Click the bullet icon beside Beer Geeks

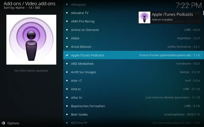pyautogui.click(x=67, y=115)
